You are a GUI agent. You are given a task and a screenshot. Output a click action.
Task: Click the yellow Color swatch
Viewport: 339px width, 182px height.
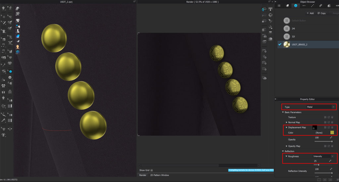[x=332, y=132]
